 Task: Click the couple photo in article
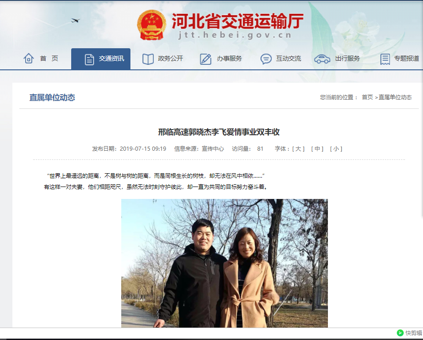point(225,263)
